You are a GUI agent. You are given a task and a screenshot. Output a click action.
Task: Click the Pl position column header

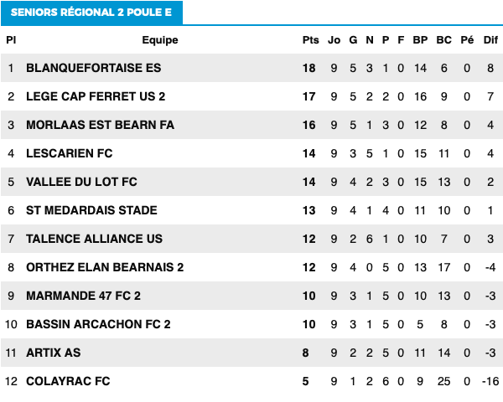[11, 40]
